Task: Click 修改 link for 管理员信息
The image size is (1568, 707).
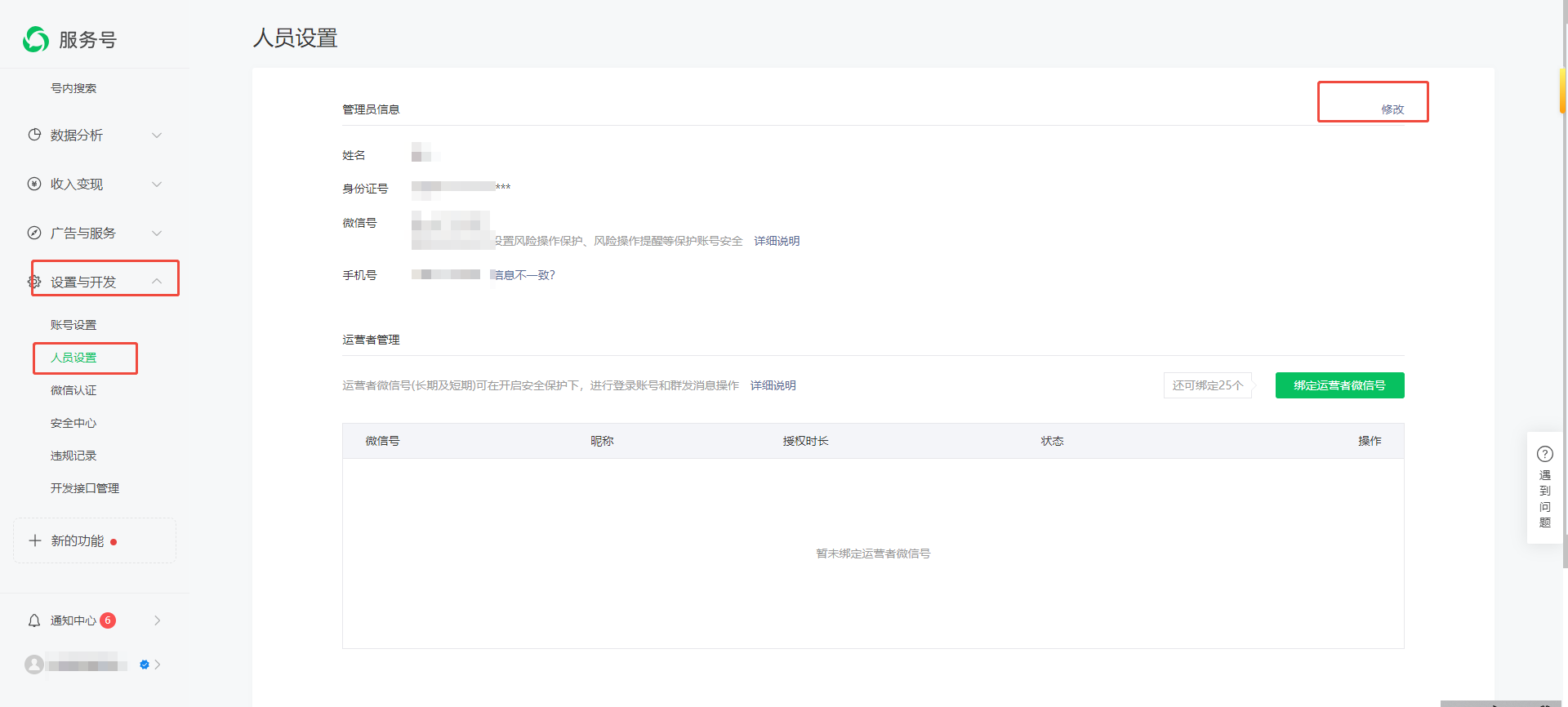Action: pyautogui.click(x=1392, y=109)
